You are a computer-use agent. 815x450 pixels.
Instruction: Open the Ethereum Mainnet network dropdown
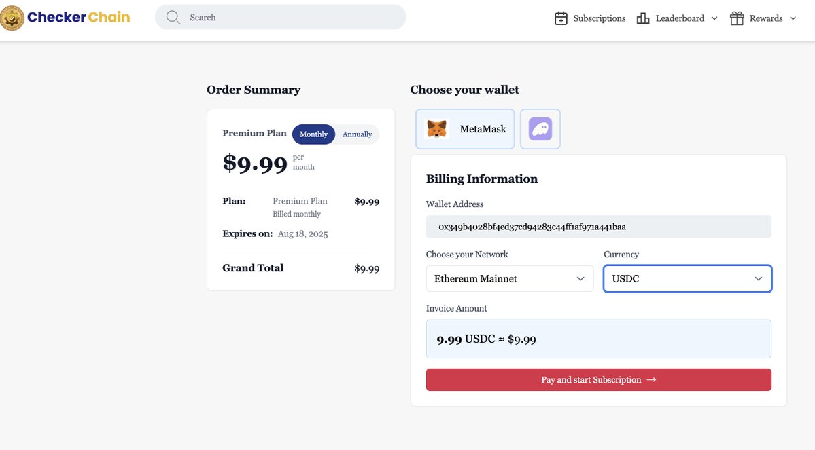pyautogui.click(x=509, y=279)
